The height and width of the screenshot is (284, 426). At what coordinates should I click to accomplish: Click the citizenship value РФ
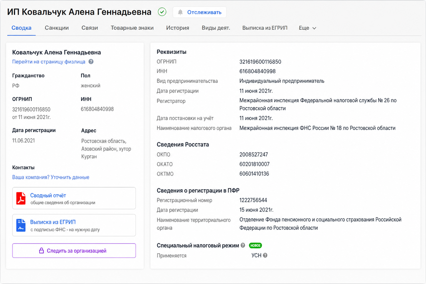click(16, 86)
